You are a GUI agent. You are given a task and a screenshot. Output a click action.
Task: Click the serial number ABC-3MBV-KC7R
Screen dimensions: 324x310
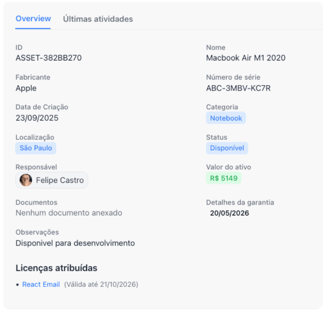(238, 88)
